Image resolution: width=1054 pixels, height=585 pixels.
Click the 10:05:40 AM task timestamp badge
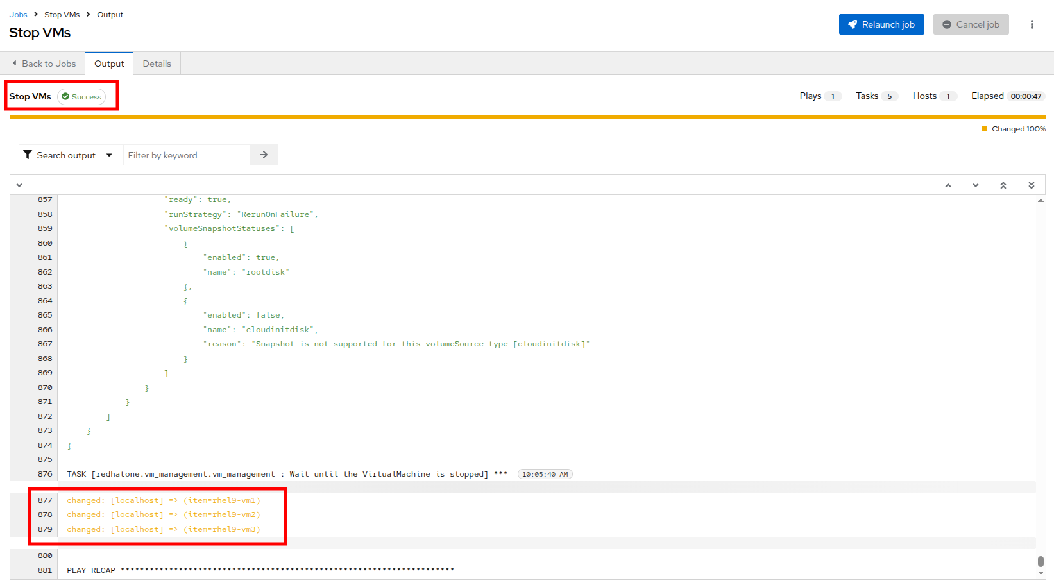click(545, 475)
